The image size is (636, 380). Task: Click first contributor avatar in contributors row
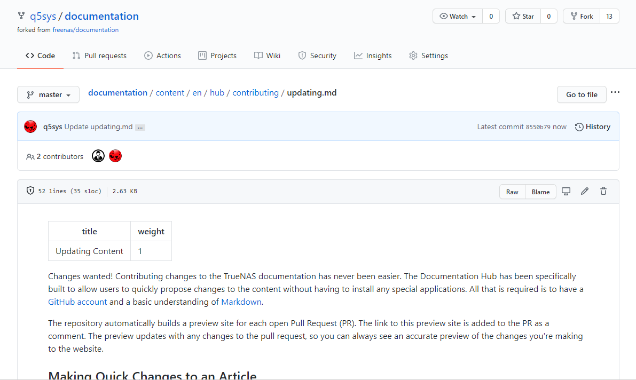[x=98, y=156]
